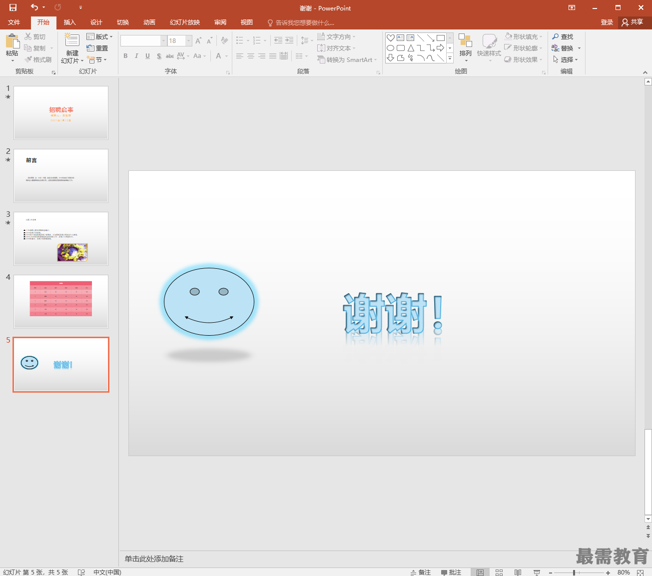Click the Save icon in title bar
Viewport: 652px width, 576px height.
coord(13,7)
